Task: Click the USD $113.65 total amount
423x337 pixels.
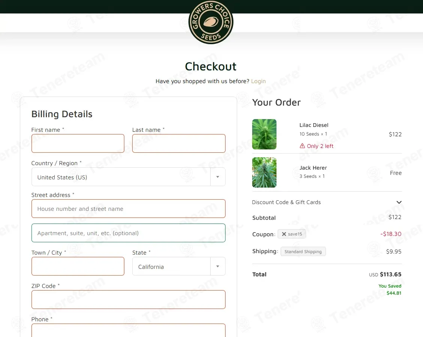Action: [x=385, y=274]
